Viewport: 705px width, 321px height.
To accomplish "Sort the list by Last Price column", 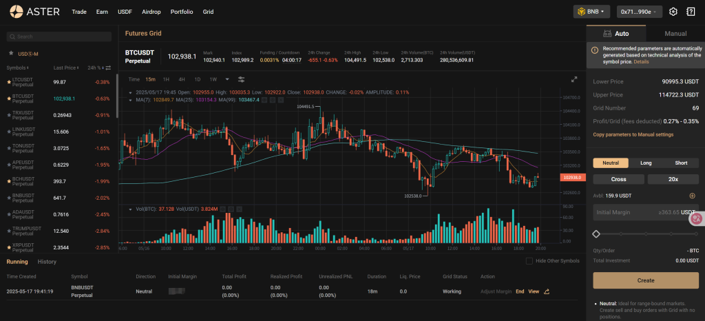I will point(67,68).
